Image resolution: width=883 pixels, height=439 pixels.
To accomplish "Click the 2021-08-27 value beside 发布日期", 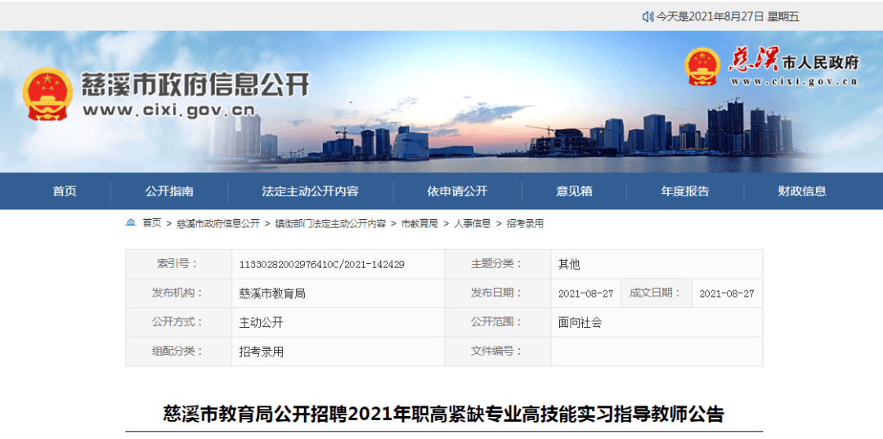I will pyautogui.click(x=585, y=293).
